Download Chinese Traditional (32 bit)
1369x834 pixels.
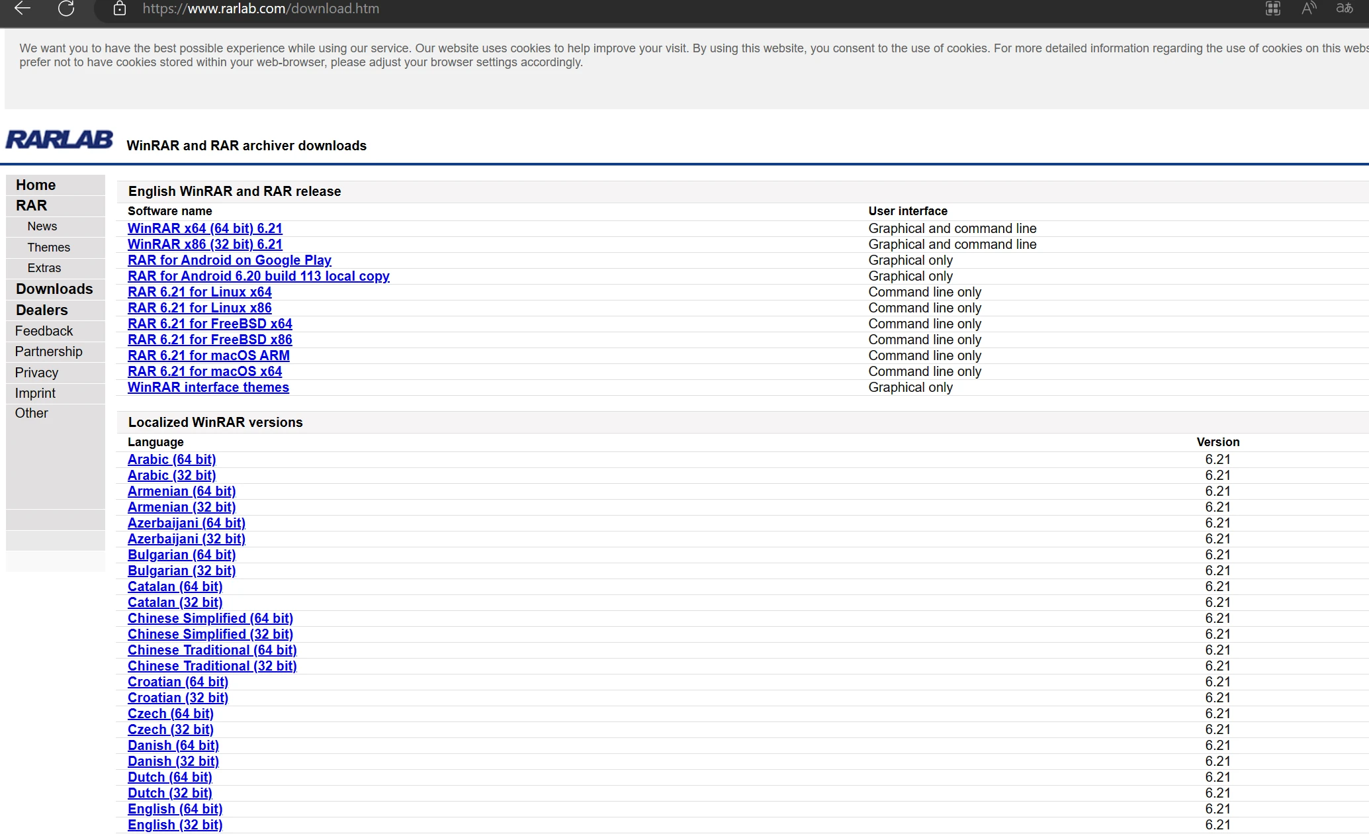coord(212,666)
